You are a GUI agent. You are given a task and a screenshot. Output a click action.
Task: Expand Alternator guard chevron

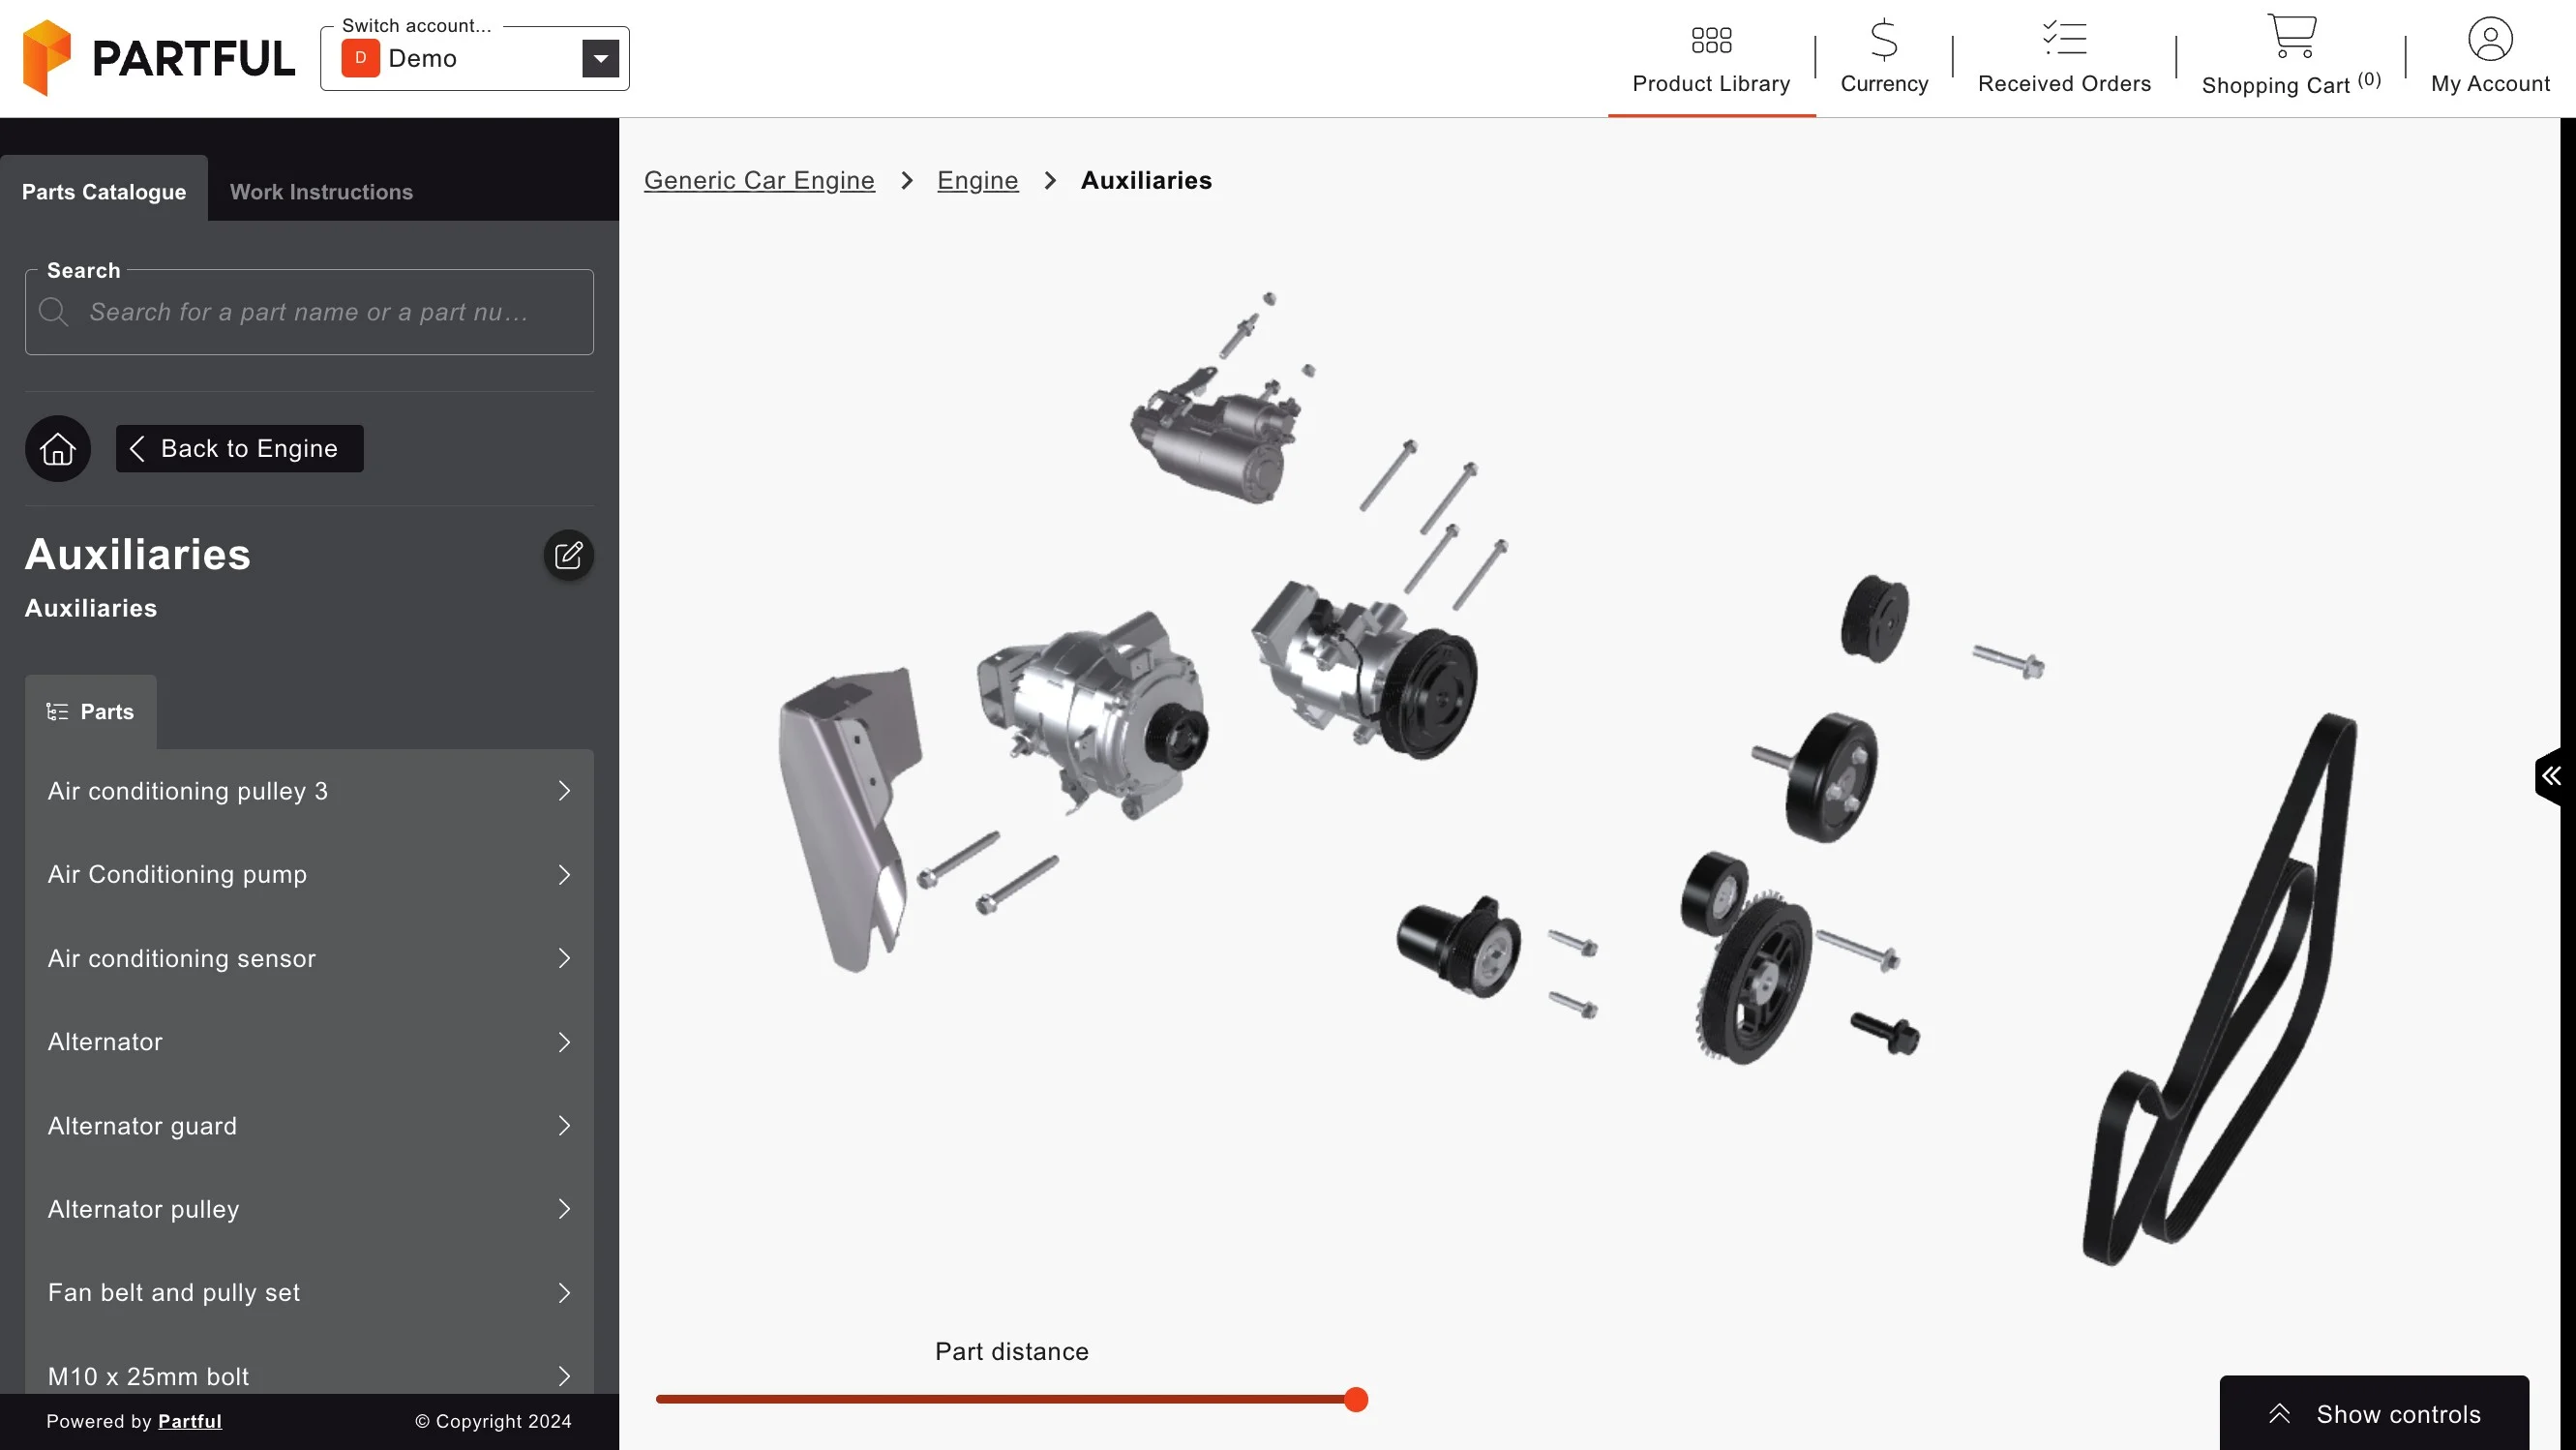[564, 1126]
